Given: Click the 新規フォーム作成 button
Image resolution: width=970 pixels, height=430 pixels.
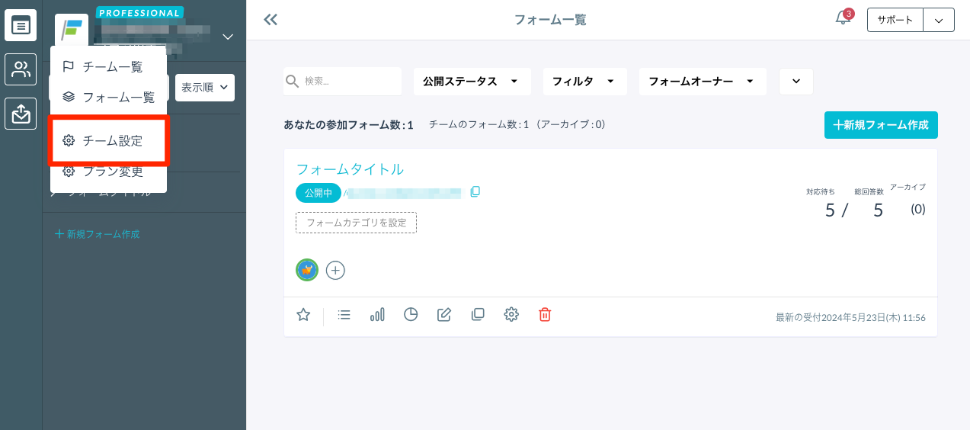Looking at the screenshot, I should pos(881,125).
